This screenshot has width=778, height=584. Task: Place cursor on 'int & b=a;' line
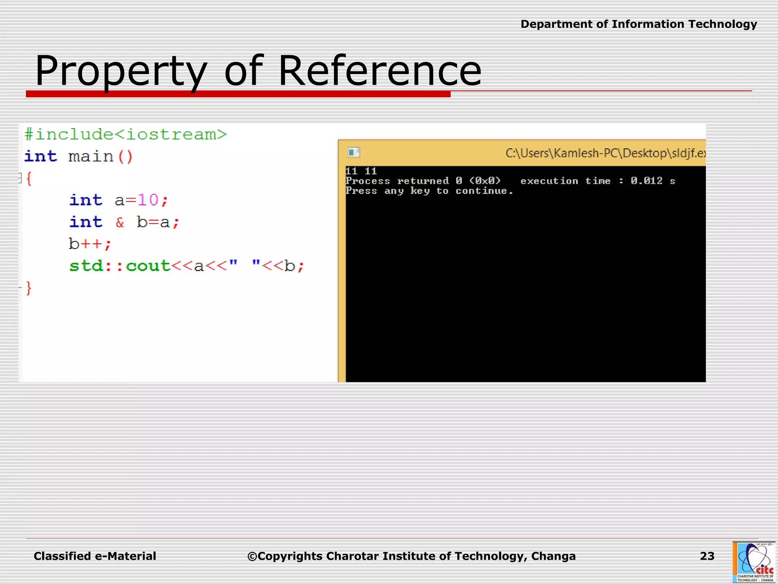click(124, 222)
